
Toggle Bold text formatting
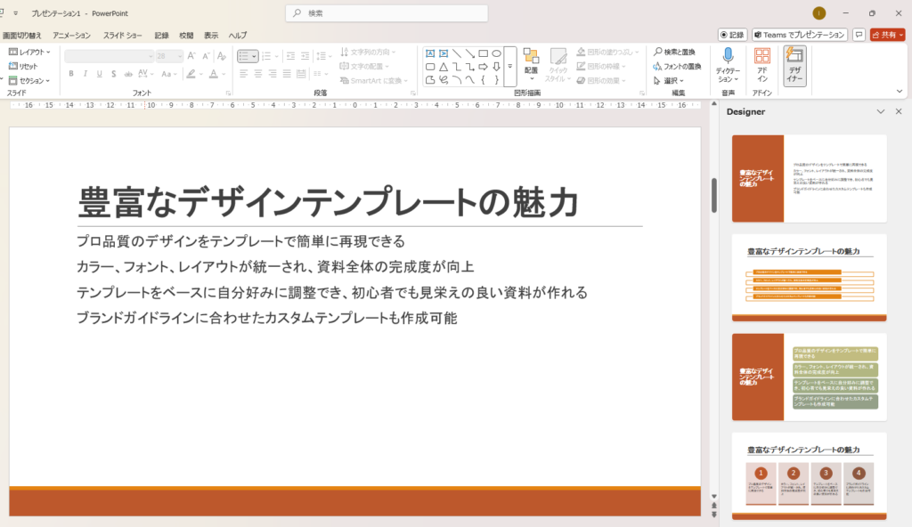[x=71, y=74]
